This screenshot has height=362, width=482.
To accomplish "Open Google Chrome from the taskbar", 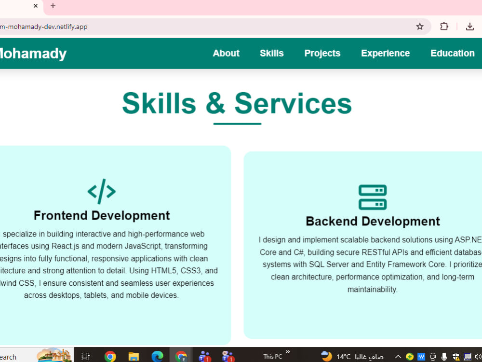I will coord(110,357).
